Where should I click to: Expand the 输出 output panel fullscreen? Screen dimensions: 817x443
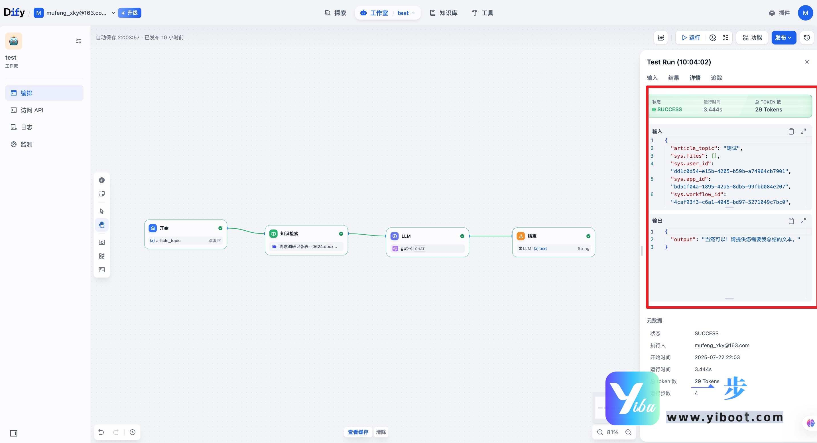pyautogui.click(x=804, y=221)
